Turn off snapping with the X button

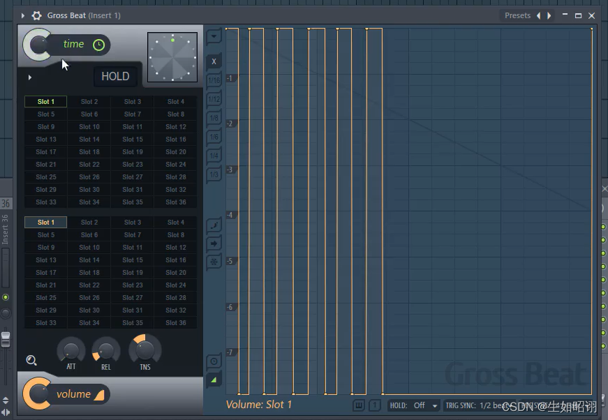(x=214, y=61)
